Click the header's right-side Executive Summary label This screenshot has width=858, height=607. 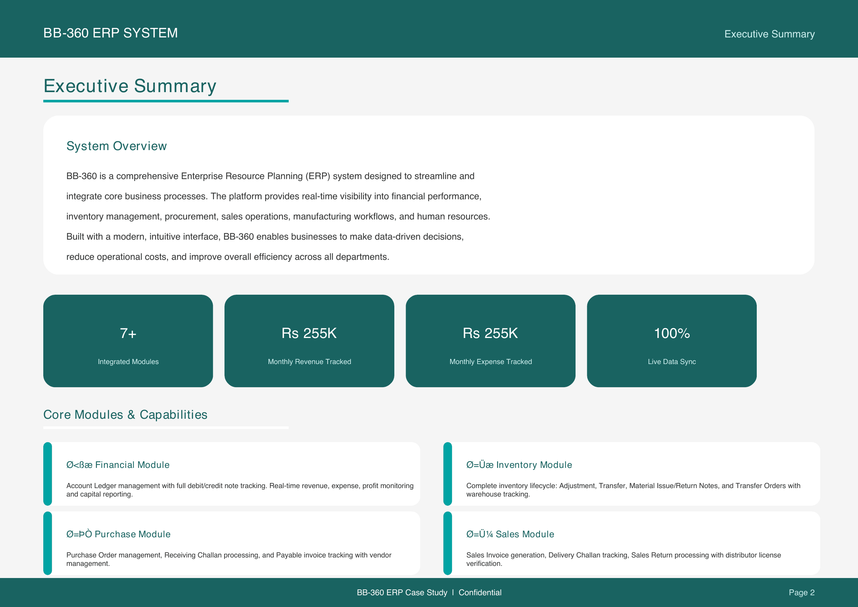pyautogui.click(x=769, y=34)
